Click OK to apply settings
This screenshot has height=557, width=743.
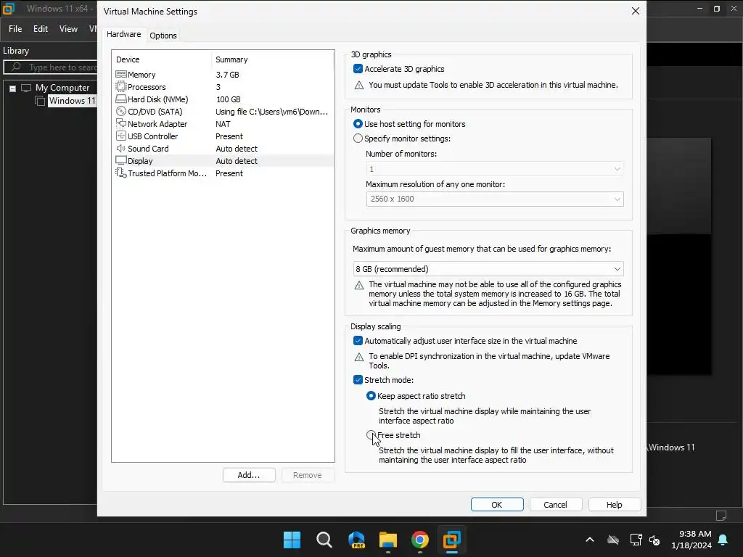pos(497,505)
